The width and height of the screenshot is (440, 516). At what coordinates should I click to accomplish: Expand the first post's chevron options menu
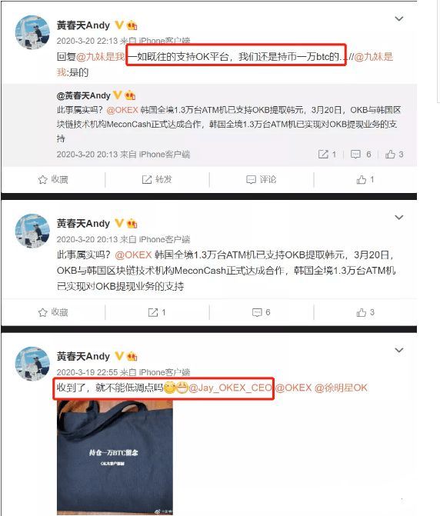click(399, 19)
